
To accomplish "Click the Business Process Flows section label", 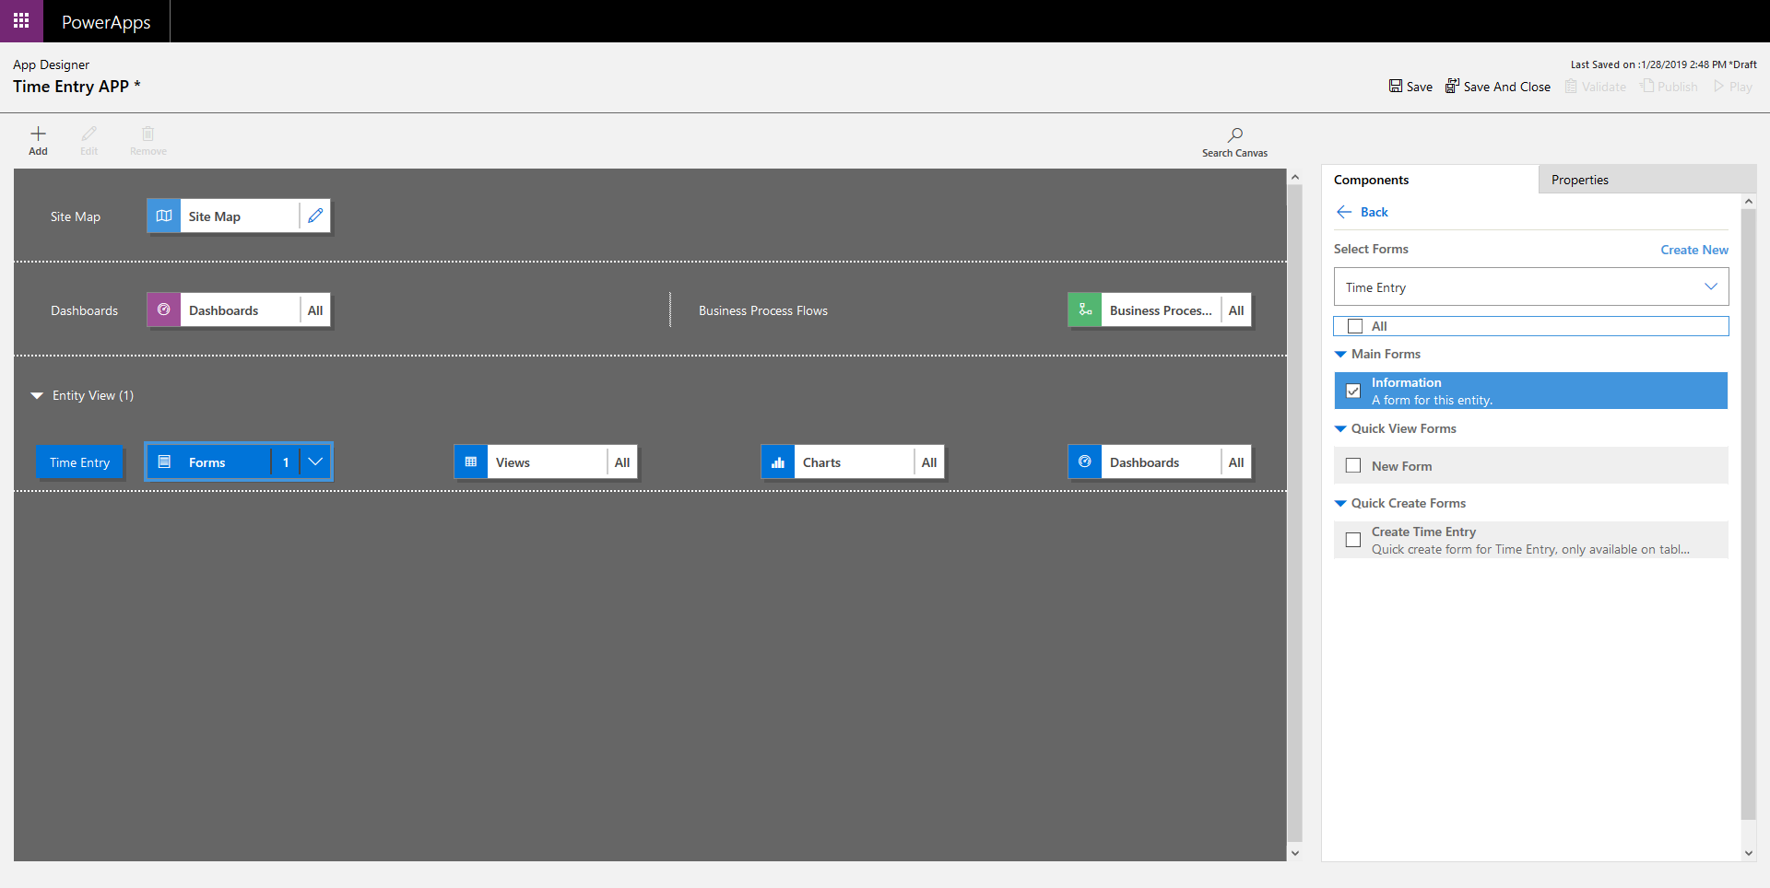I will tap(763, 310).
